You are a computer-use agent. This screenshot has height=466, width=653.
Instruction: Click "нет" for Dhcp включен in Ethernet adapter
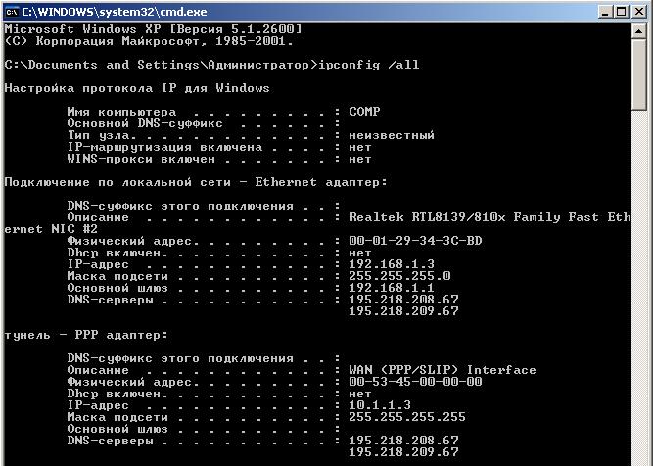[360, 253]
